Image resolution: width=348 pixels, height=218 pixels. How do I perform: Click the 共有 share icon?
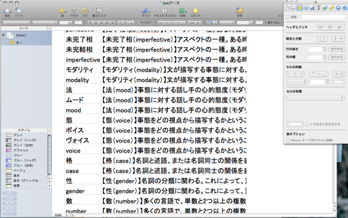coord(240,10)
